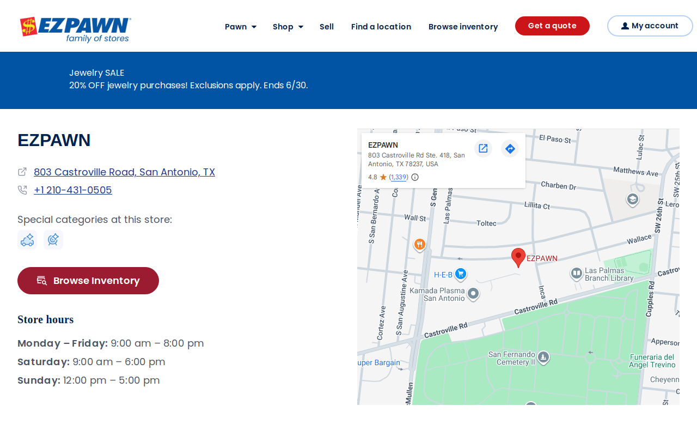The width and height of the screenshot is (697, 436).
Task: Open the Sell menu item
Action: tap(327, 27)
